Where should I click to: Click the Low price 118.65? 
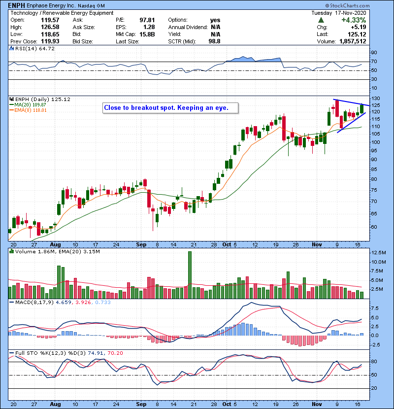tap(50, 34)
